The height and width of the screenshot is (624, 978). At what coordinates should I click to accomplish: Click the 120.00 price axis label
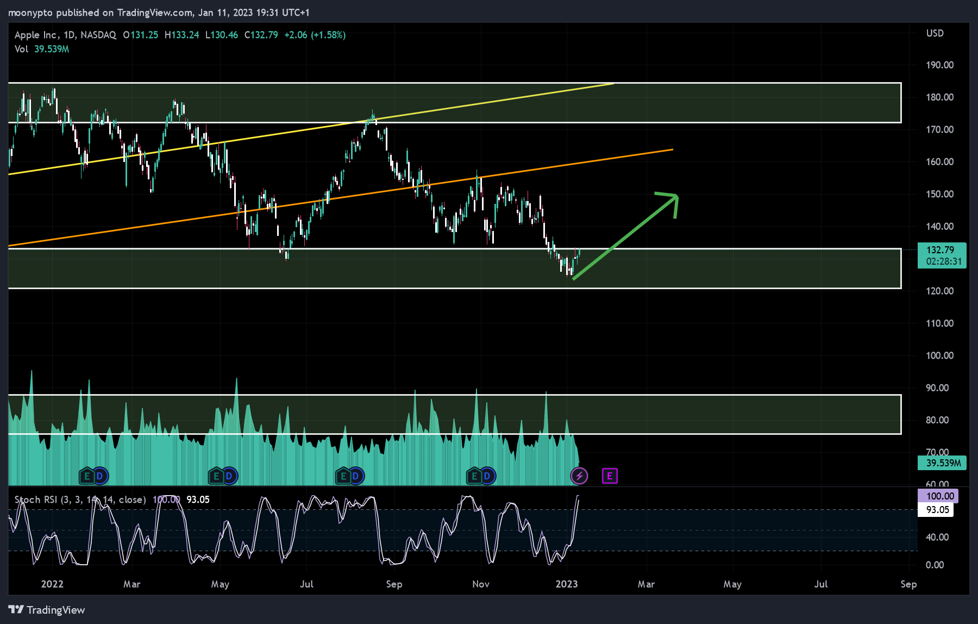pyautogui.click(x=940, y=291)
